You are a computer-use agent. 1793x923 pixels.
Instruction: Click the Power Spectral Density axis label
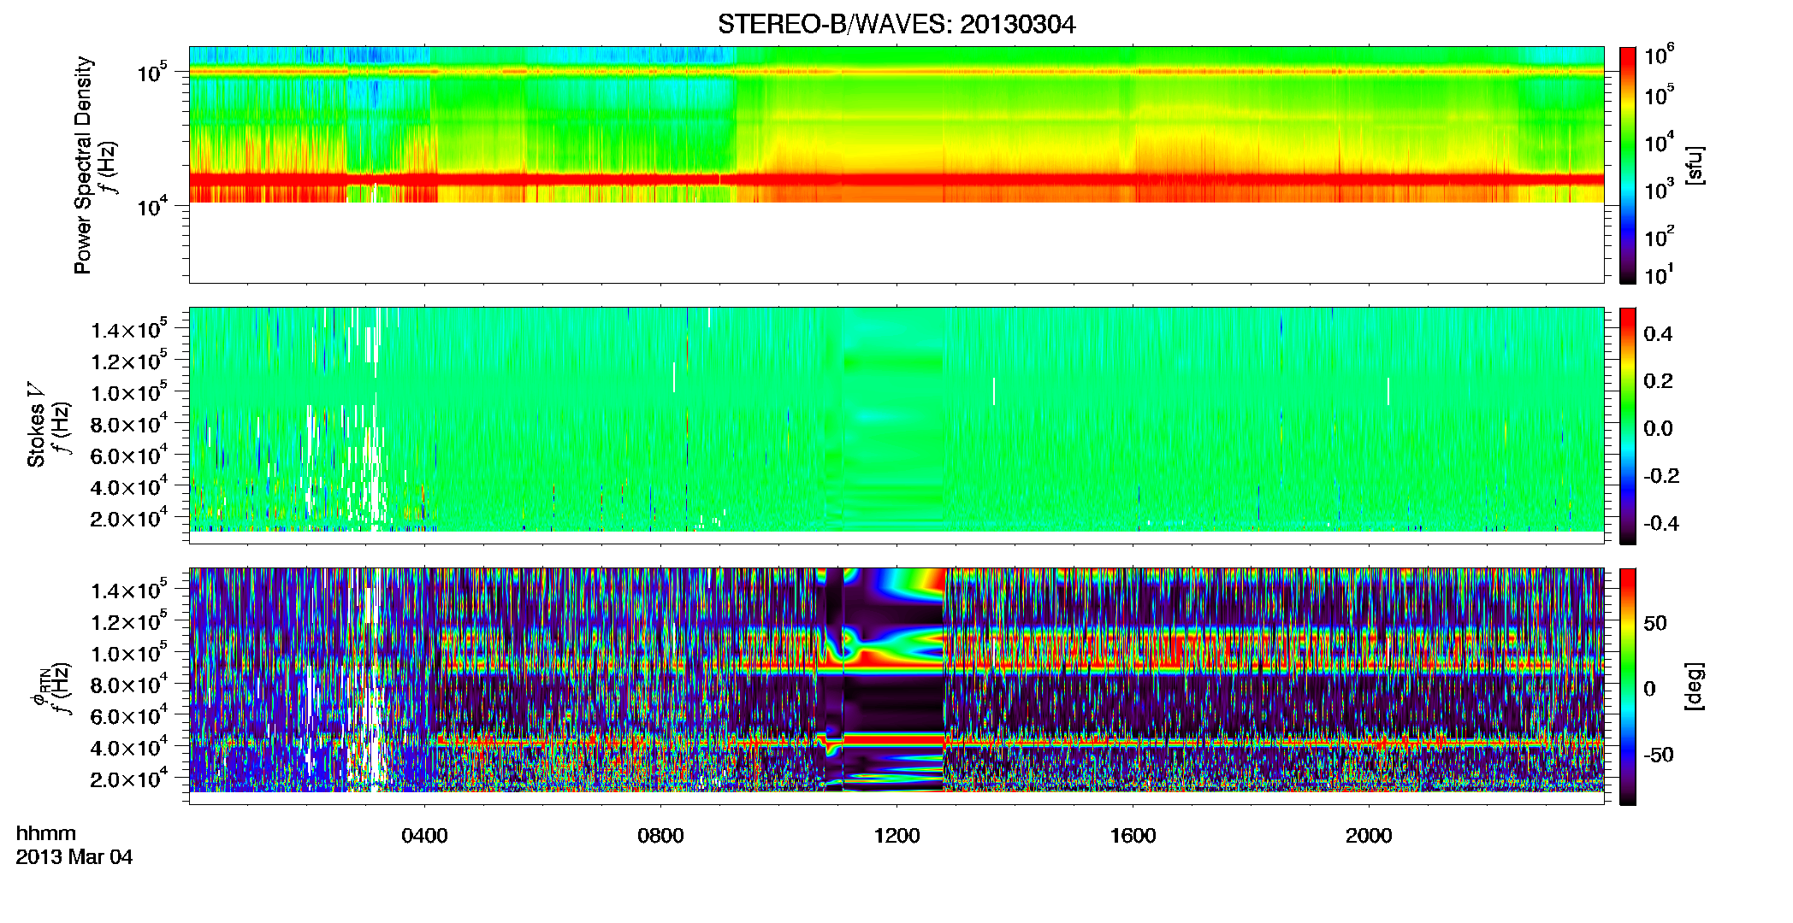click(83, 165)
